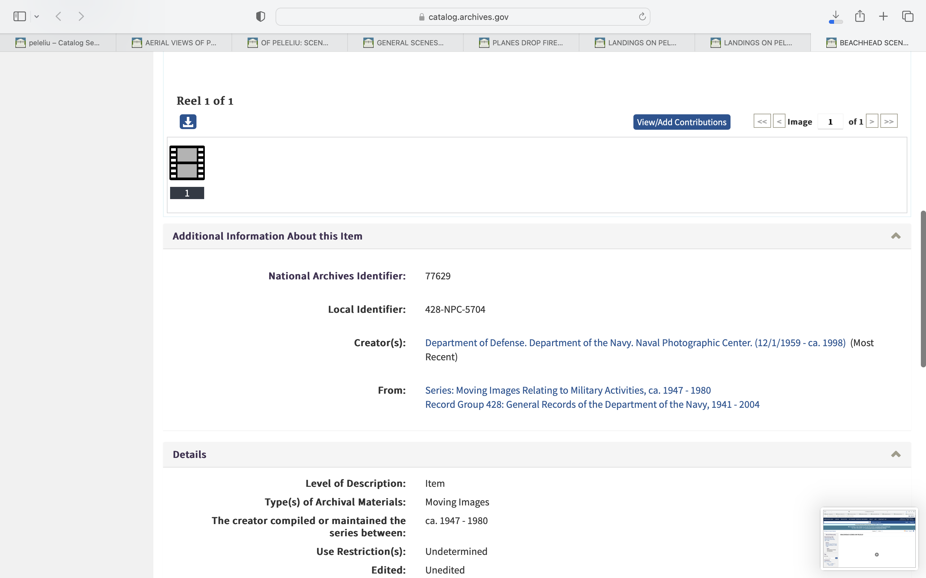
Task: Toggle the Safari sidebar icon
Action: click(x=20, y=16)
